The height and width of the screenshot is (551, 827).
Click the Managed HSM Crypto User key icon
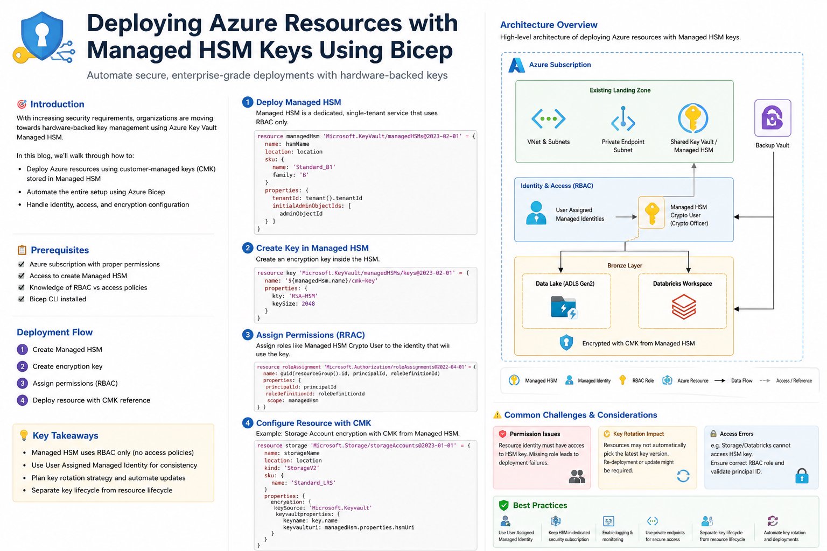point(652,213)
